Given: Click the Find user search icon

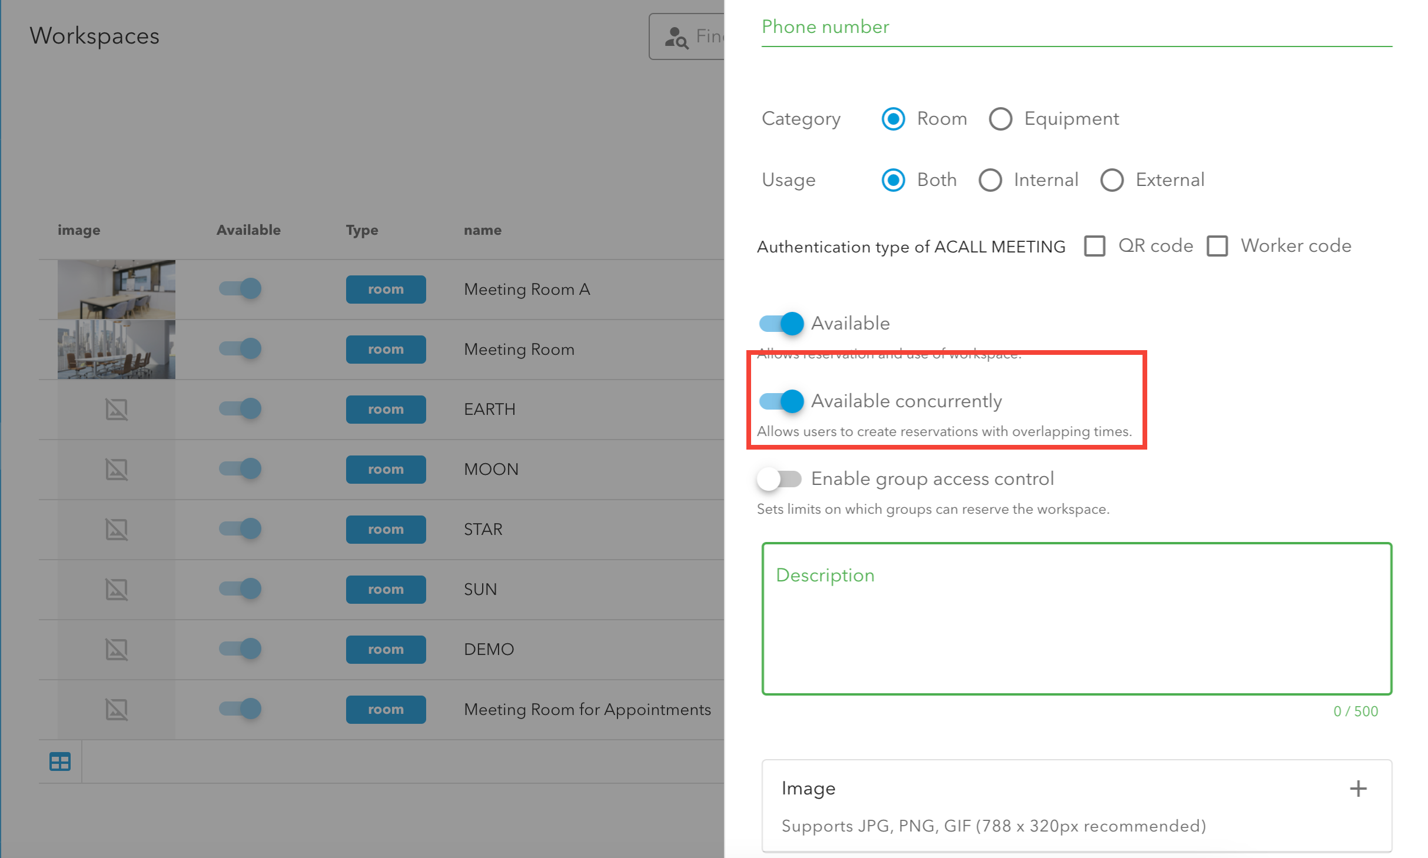Looking at the screenshot, I should (x=676, y=36).
